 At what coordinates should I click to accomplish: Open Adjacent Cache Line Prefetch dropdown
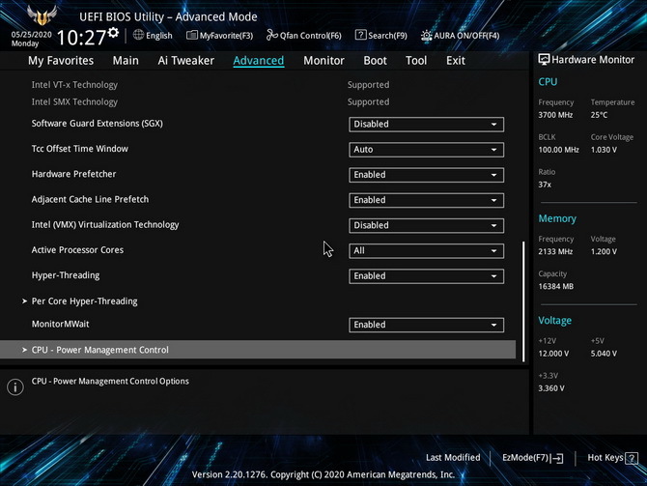click(426, 200)
